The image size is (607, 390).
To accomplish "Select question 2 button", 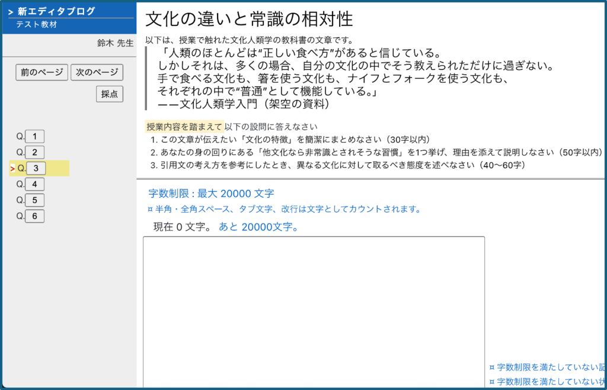I will click(x=35, y=152).
